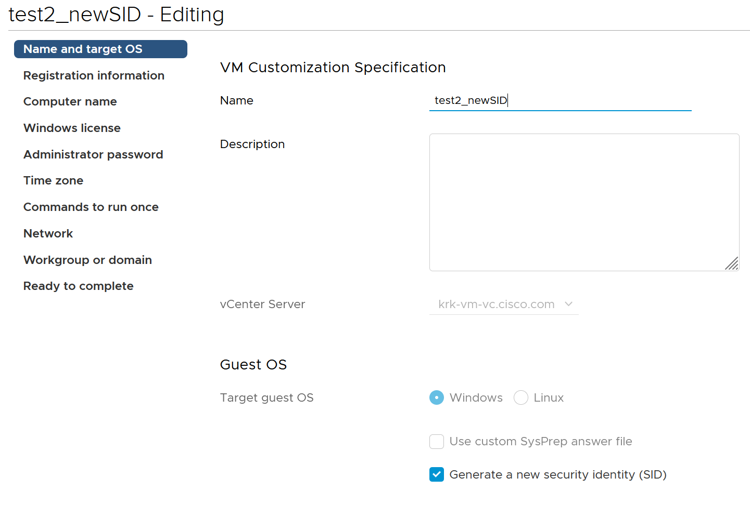750x517 pixels.
Task: Select the Windows license step
Action: pos(72,128)
